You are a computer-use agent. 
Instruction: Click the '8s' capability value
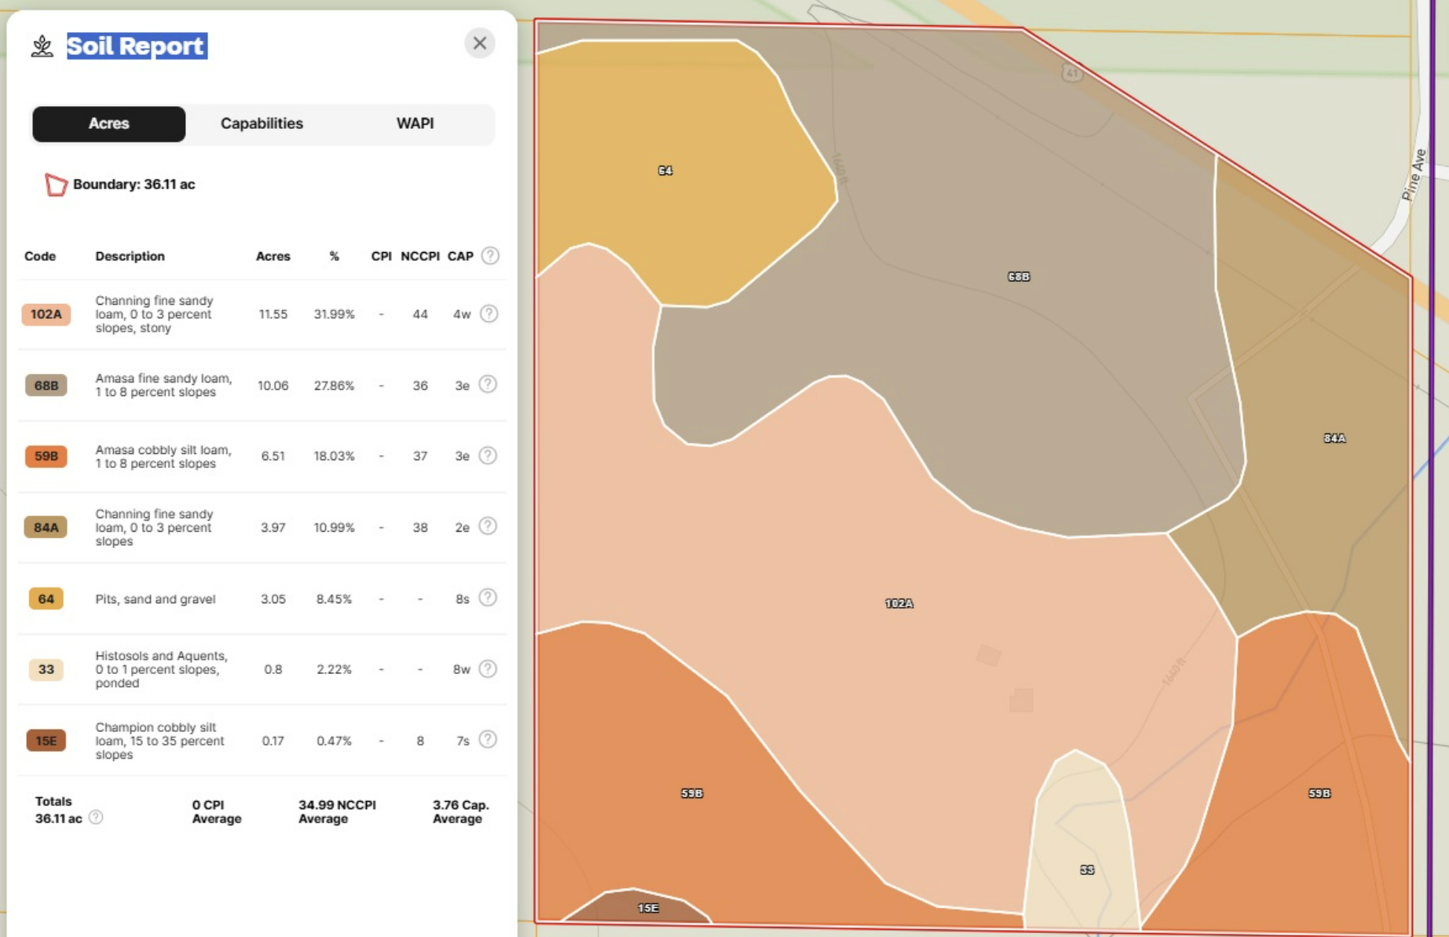tap(463, 598)
